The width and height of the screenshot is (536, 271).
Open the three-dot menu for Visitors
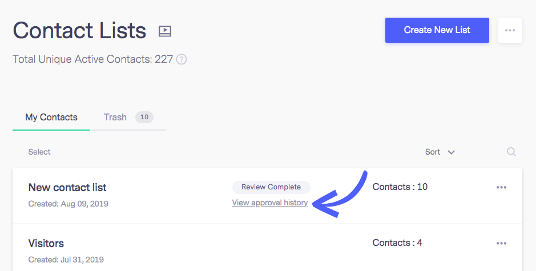pyautogui.click(x=502, y=243)
